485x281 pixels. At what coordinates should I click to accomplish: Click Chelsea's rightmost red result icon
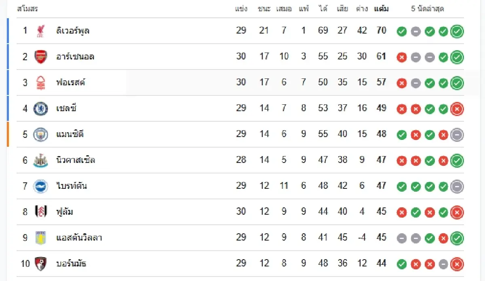456,108
